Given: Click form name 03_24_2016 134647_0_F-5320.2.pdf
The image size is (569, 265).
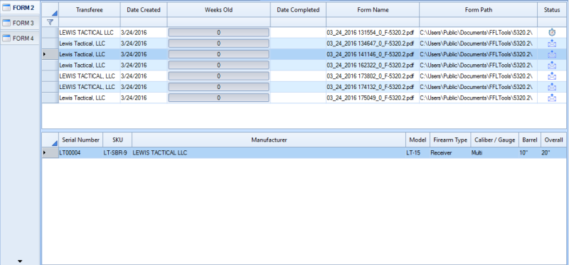Looking at the screenshot, I should (x=370, y=43).
